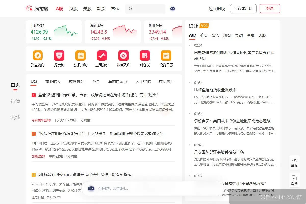The height and width of the screenshot is (204, 306).
Task: Open the 人工智能 topic tab
Action: point(143,81)
